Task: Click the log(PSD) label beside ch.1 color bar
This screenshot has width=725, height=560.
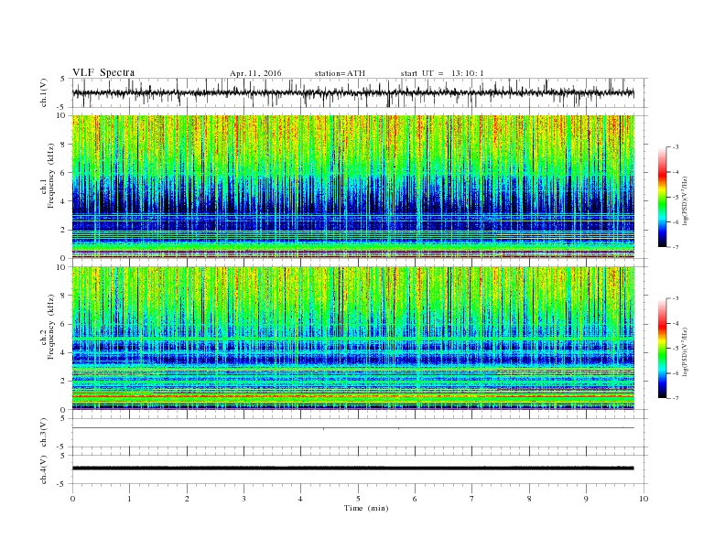Action: tap(685, 200)
